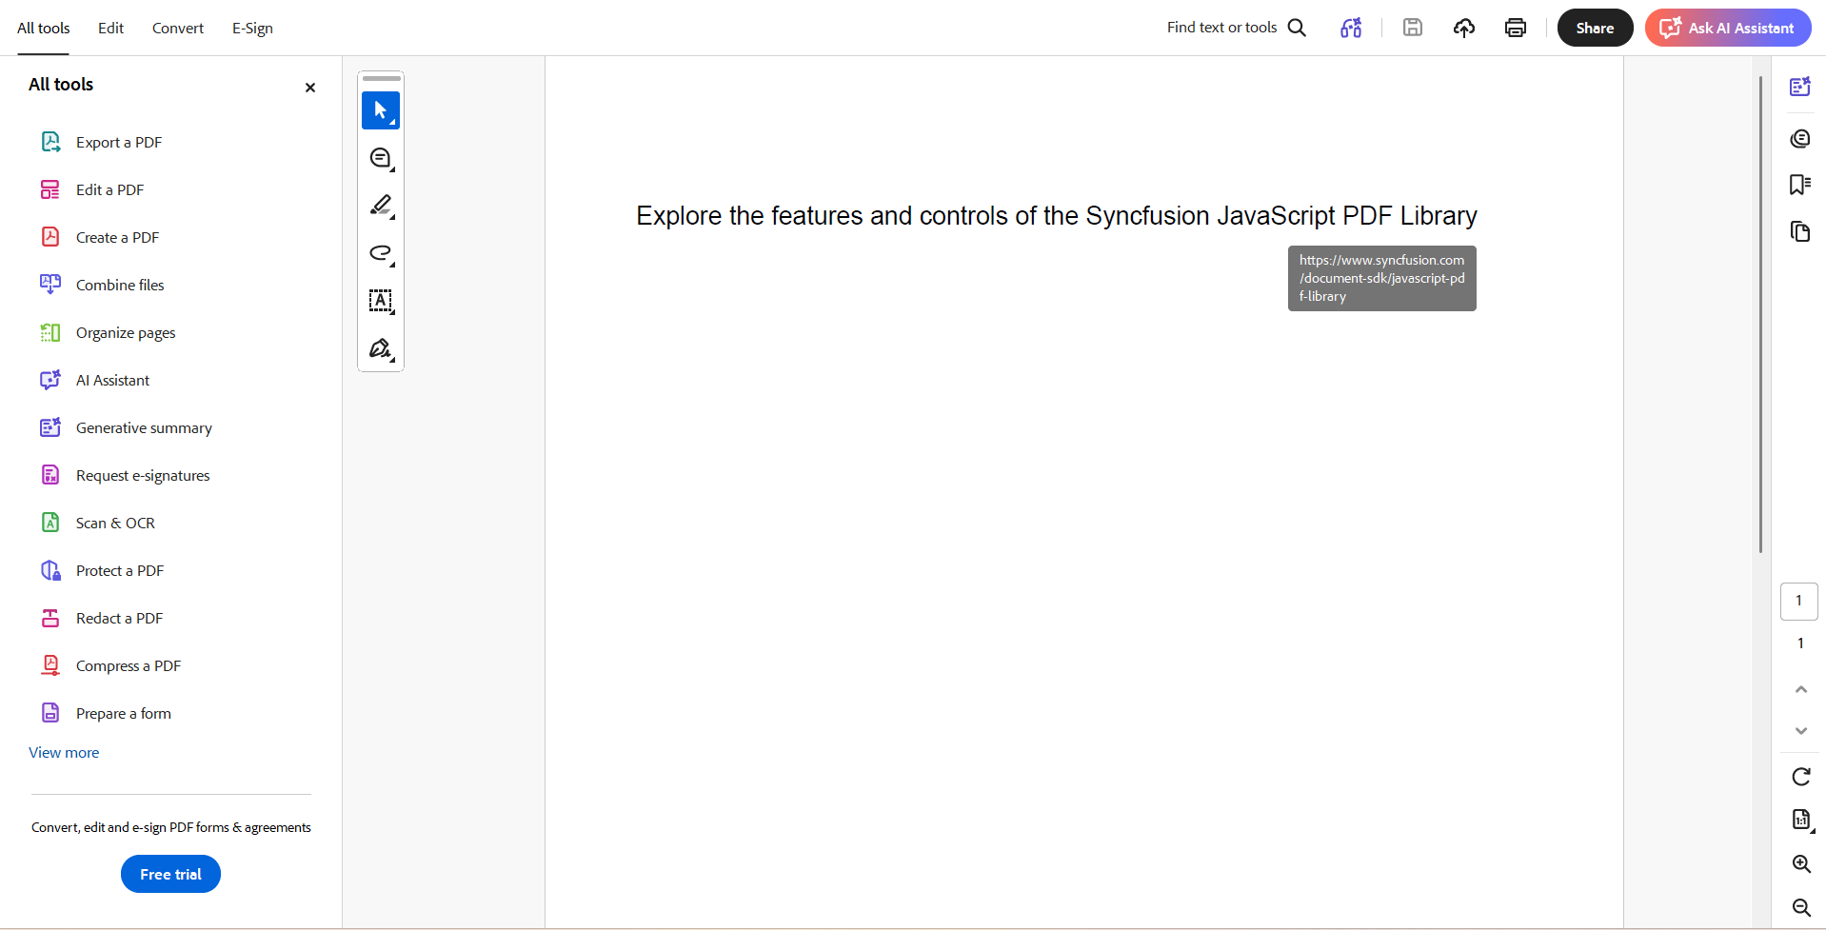Click the search magnifier icon
Screen dimensions: 1826x930
[x=1297, y=28]
